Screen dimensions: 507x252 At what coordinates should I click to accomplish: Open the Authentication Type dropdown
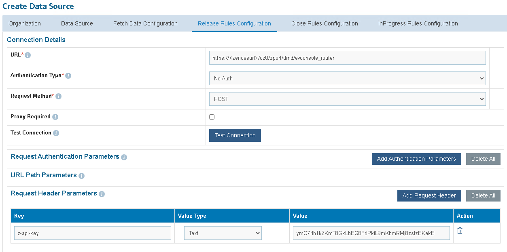pyautogui.click(x=347, y=78)
